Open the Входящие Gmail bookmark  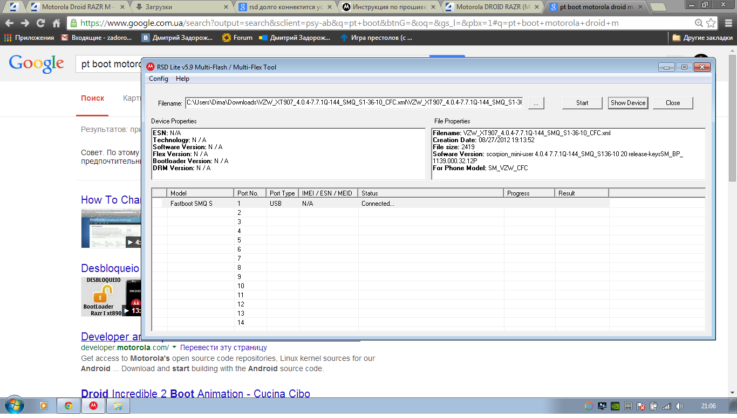tap(97, 38)
